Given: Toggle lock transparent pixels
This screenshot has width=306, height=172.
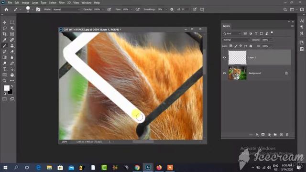Looking at the screenshot, I should 231,46.
